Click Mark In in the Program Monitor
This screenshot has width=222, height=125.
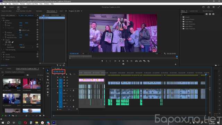coord(106,61)
